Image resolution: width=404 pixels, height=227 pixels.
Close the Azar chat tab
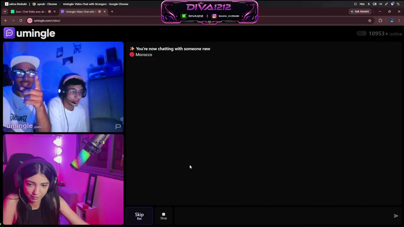tap(55, 12)
